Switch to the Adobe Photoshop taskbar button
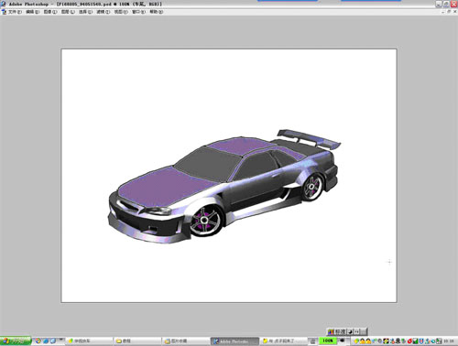This screenshot has height=346, width=458. coord(234,341)
